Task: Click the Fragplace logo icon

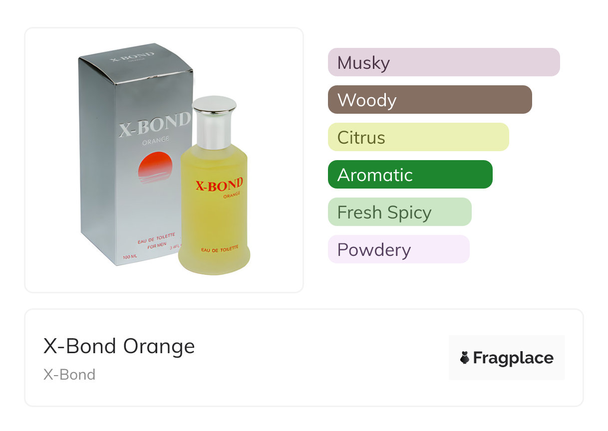Action: 465,358
